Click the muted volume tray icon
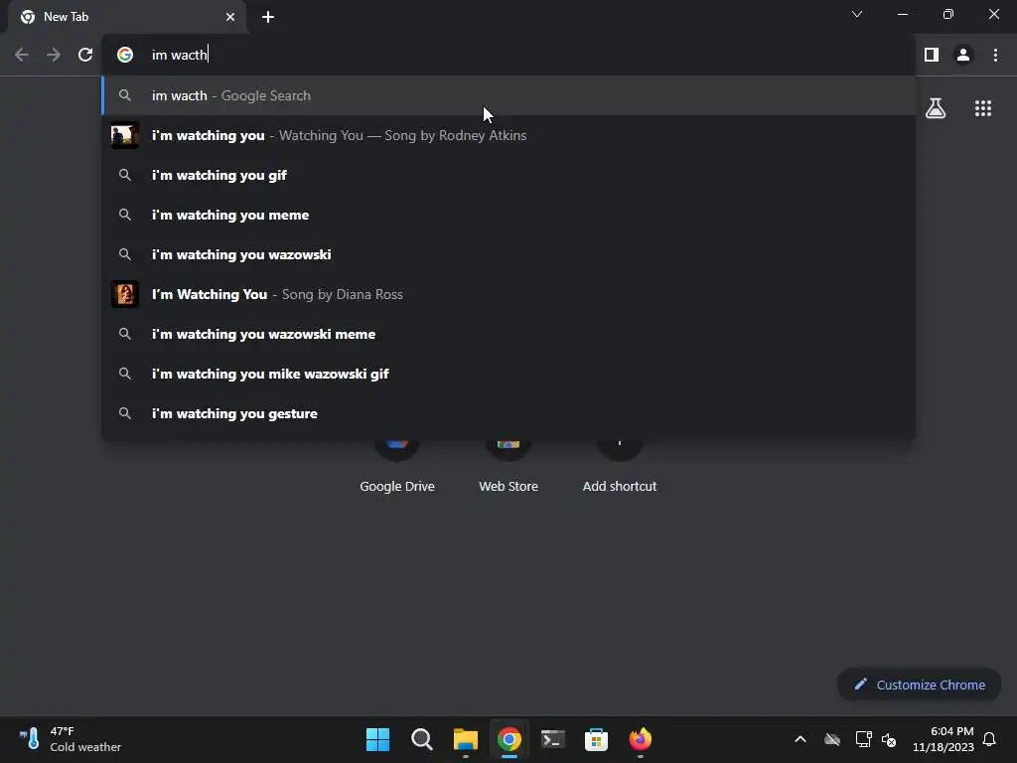 coord(889,739)
